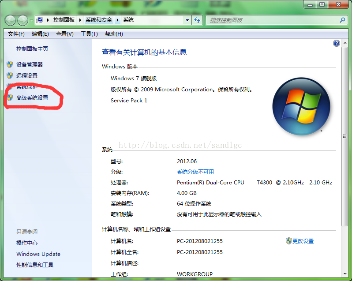Click shield icon next to 设备管理器
Image resolution: width=352 pixels, height=281 pixels.
(10, 65)
